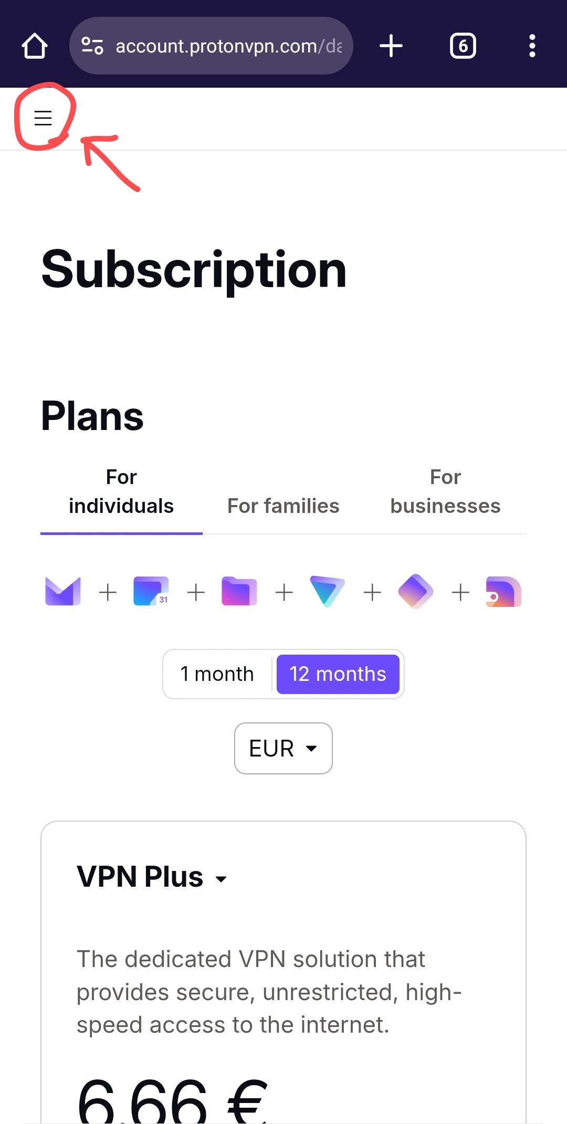Expand the VPN Plus plan selector

pyautogui.click(x=152, y=876)
